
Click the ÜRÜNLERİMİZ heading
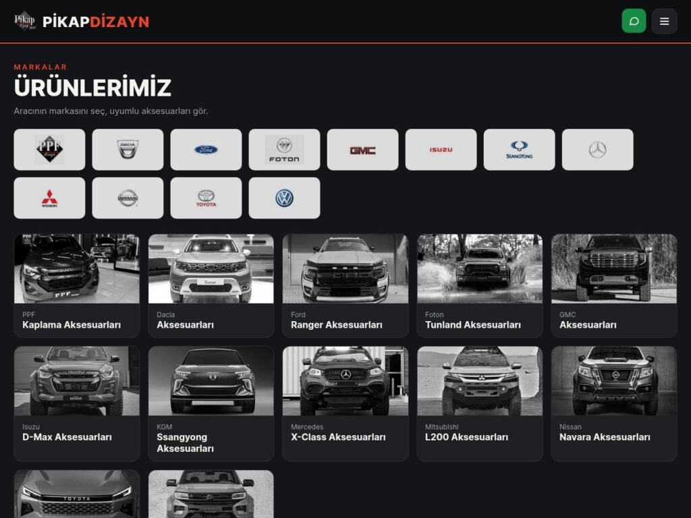[x=92, y=86]
